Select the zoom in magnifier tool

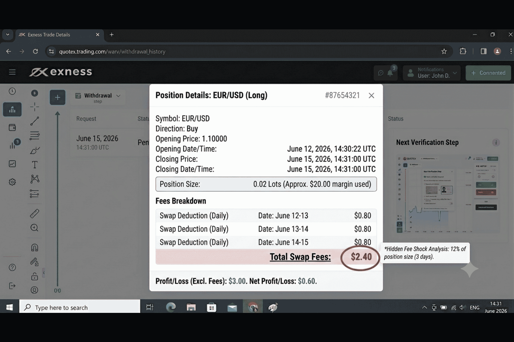pos(35,228)
